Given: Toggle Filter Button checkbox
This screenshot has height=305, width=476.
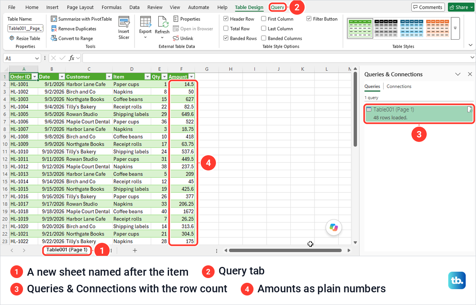Looking at the screenshot, I should 309,19.
